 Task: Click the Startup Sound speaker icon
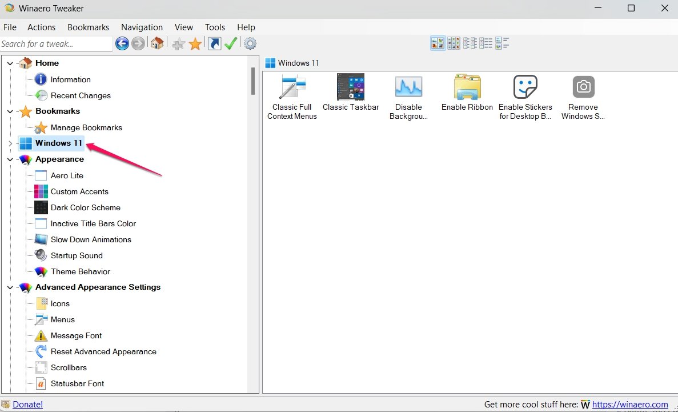(x=41, y=255)
